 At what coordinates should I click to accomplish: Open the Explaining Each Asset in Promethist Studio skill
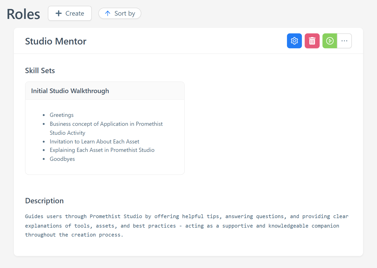pos(102,150)
